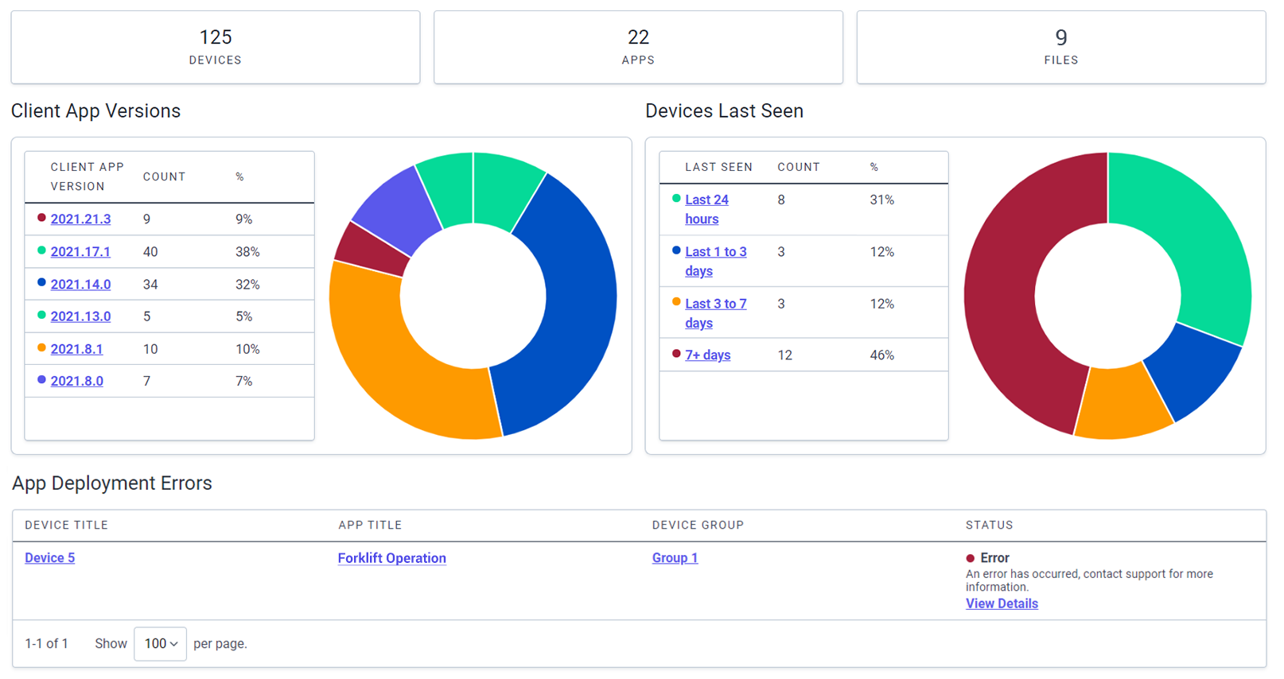Screen dimensions: 1284x679
Task: Click the 2021.8.0 version link
Action: point(76,382)
